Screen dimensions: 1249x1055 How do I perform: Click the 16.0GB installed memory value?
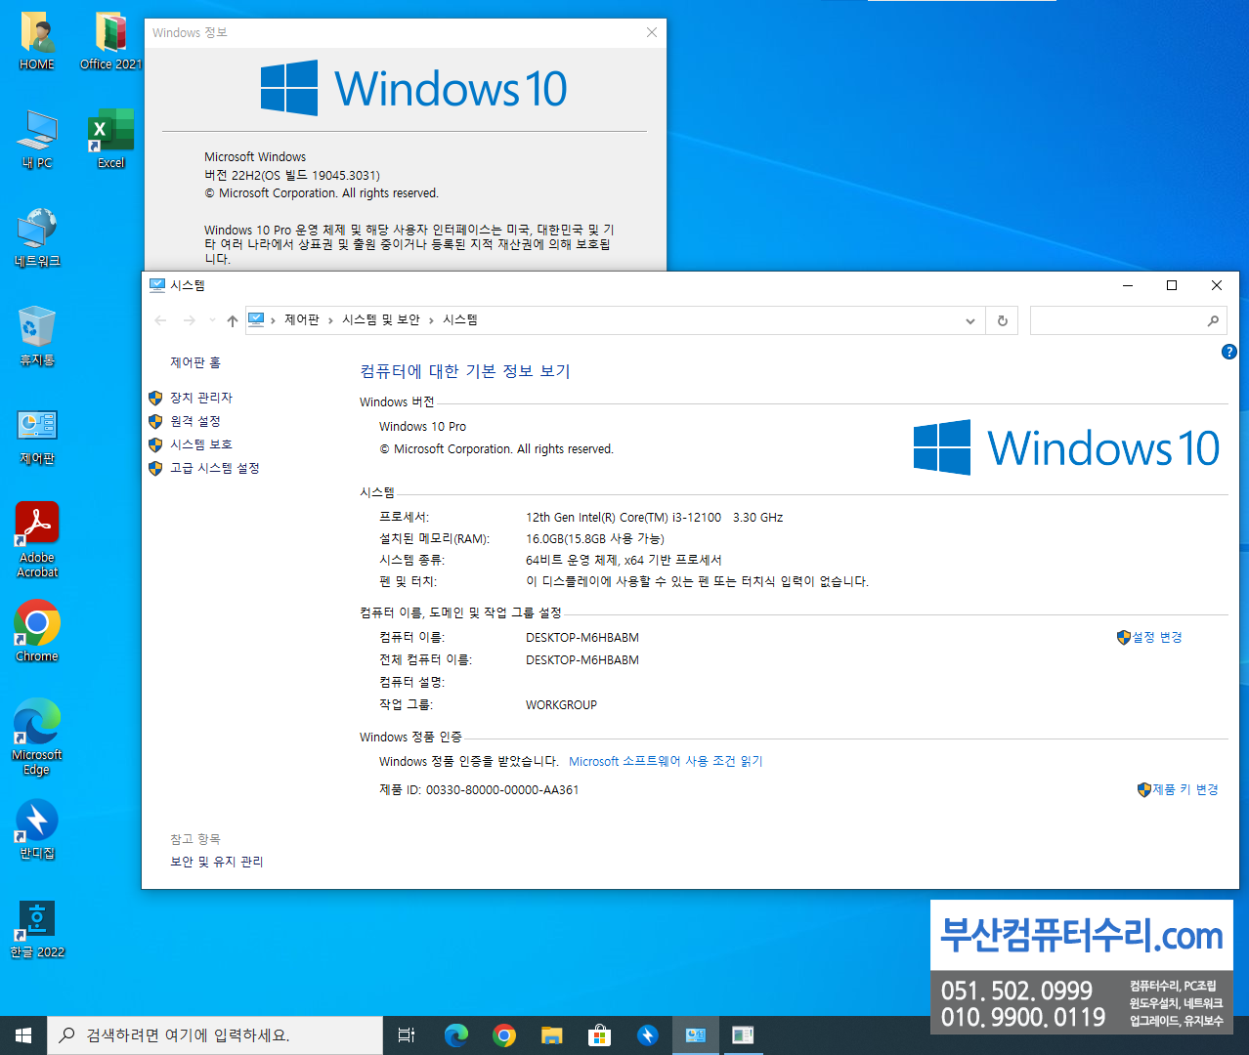click(595, 539)
